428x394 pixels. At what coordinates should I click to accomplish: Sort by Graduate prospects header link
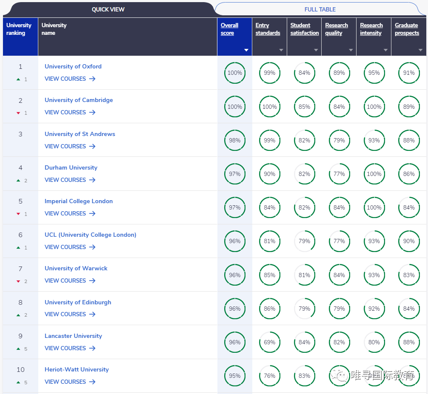(x=407, y=29)
